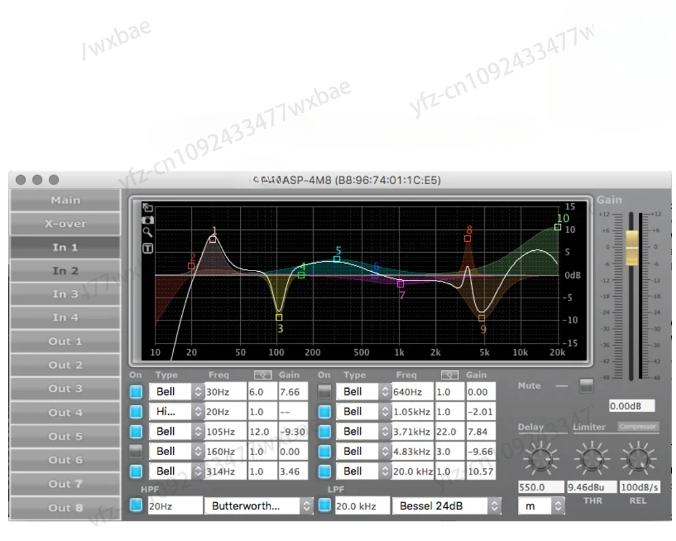Click the Delay knob

[x=541, y=459]
